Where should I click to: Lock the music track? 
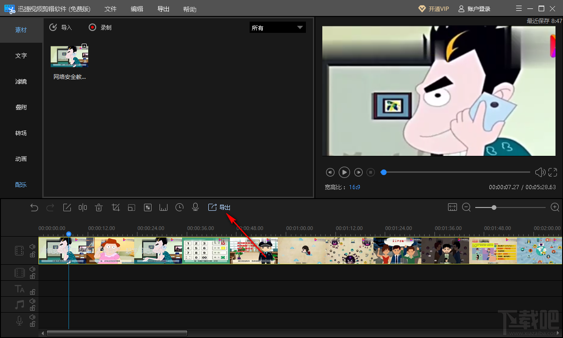point(32,308)
